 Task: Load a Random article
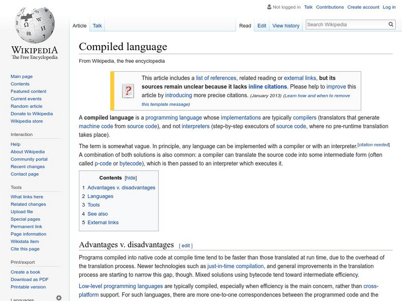pos(27,106)
